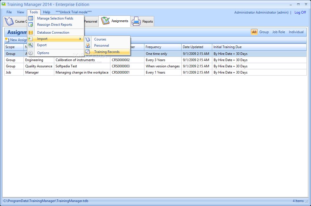Click the Course tab book icon

9,21
